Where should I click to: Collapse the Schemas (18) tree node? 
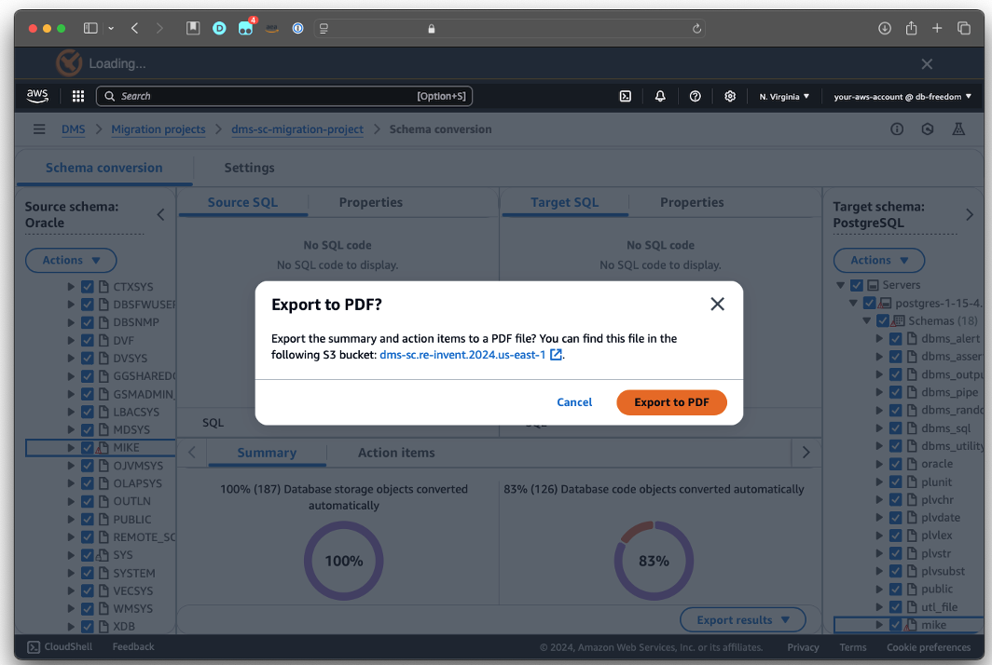[867, 321]
